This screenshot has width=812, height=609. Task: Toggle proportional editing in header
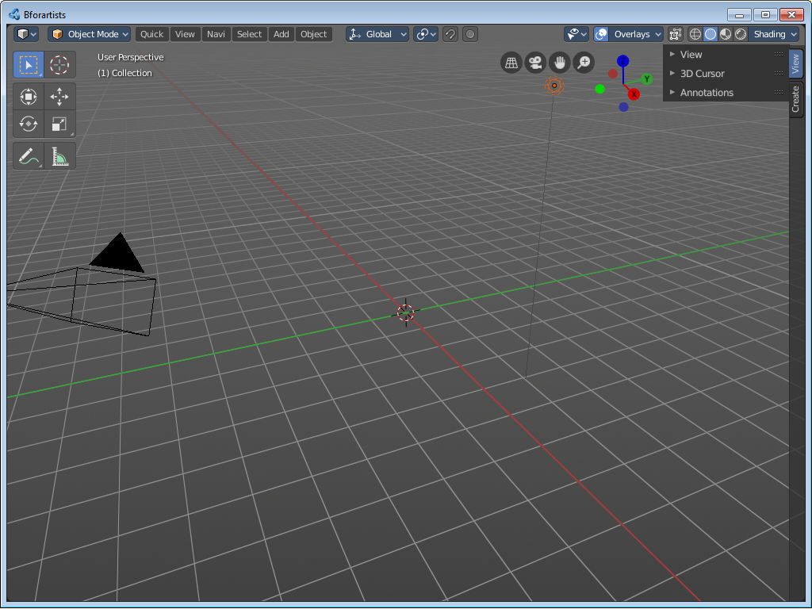[469, 34]
